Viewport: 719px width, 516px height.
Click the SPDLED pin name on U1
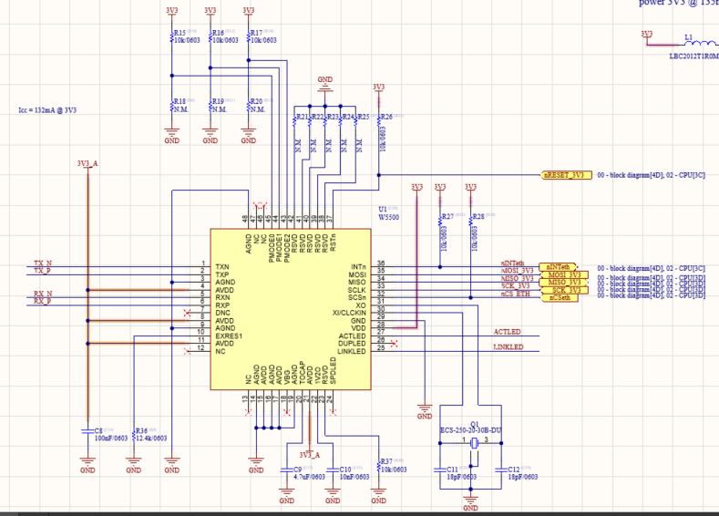[x=333, y=371]
